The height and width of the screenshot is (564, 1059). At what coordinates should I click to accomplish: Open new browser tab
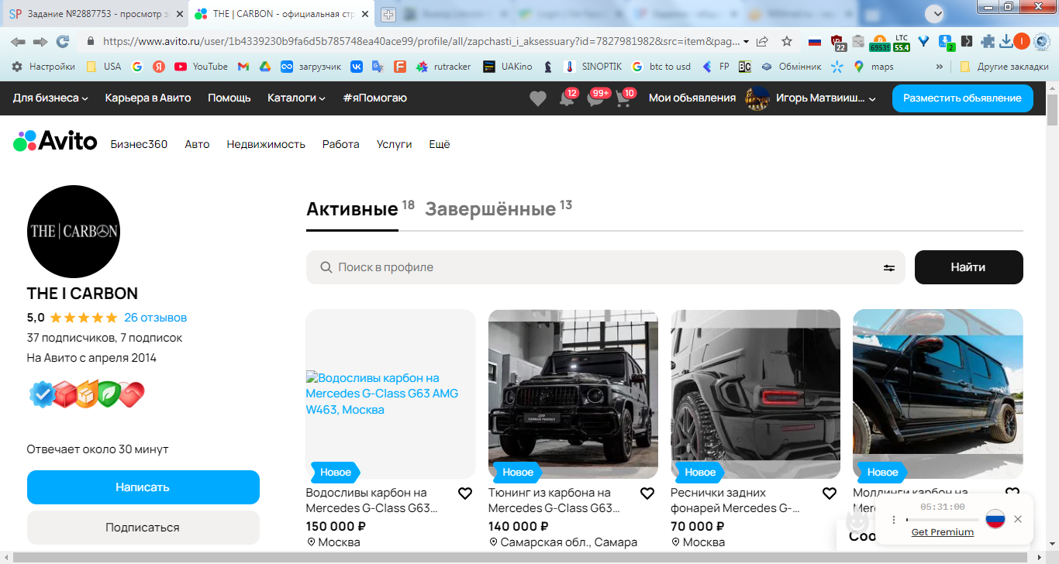coord(388,14)
